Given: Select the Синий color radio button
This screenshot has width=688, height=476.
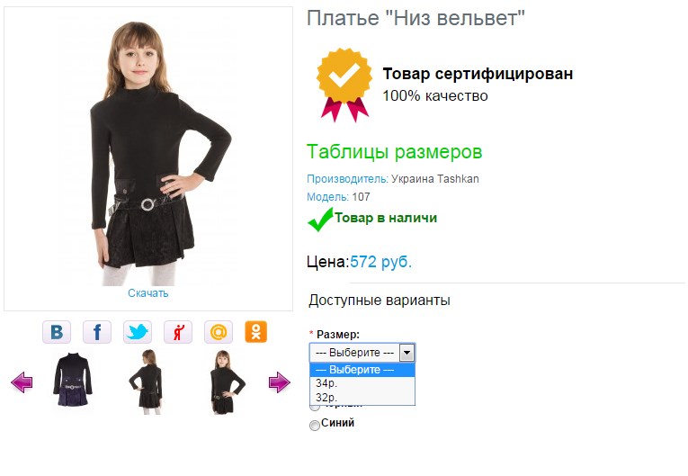Looking at the screenshot, I should pos(315,426).
